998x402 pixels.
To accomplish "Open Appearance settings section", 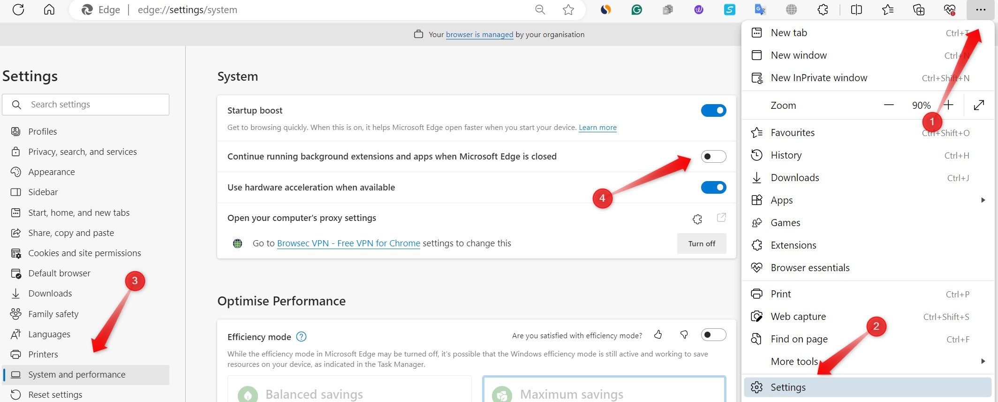I will click(86, 172).
